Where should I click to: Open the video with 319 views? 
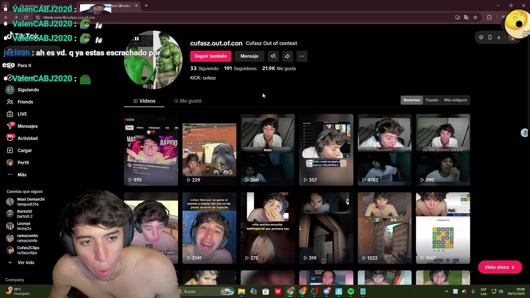click(326, 228)
